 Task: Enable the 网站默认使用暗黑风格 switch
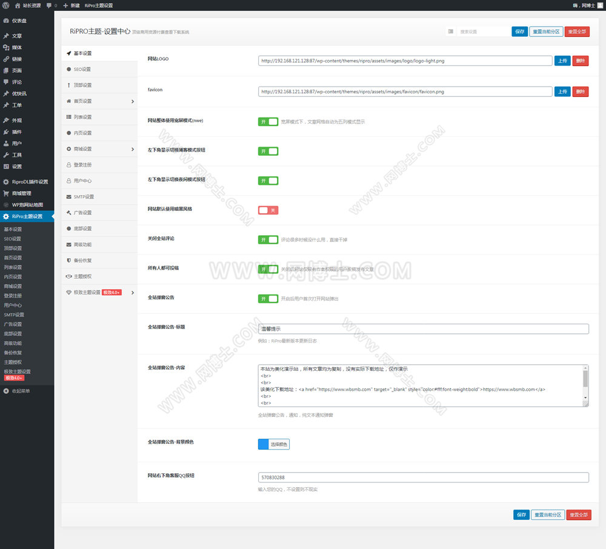click(x=268, y=210)
